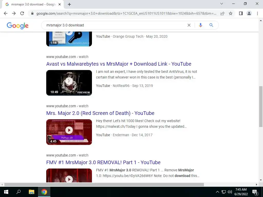263x197 pixels.
Task: Click the Enderman channel text
Action: (121, 135)
